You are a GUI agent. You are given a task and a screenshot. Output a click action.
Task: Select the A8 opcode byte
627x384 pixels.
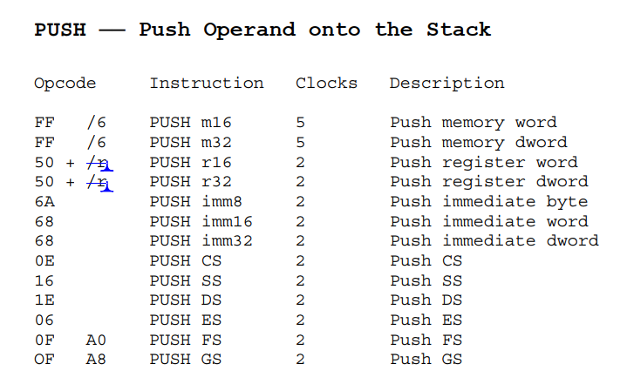click(x=96, y=360)
